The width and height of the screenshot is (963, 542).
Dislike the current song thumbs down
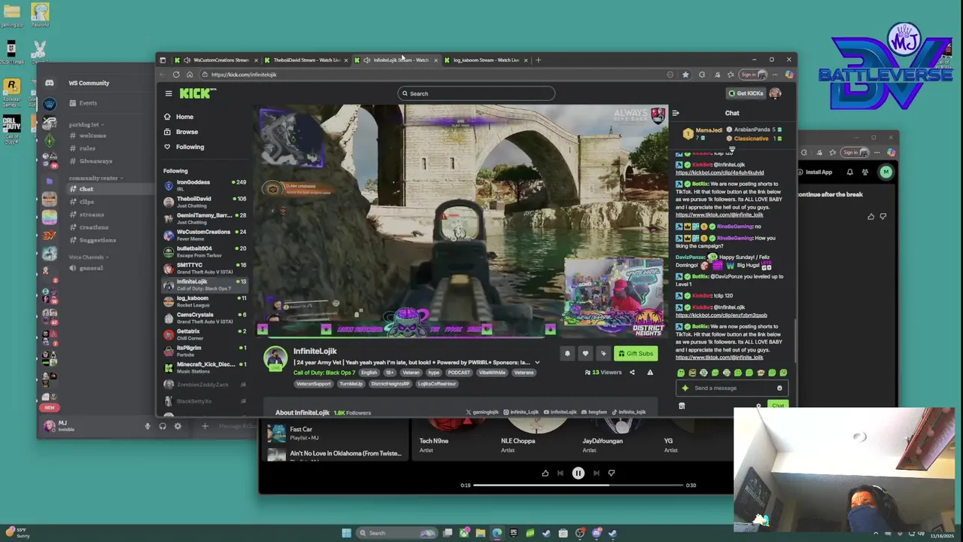click(x=611, y=473)
